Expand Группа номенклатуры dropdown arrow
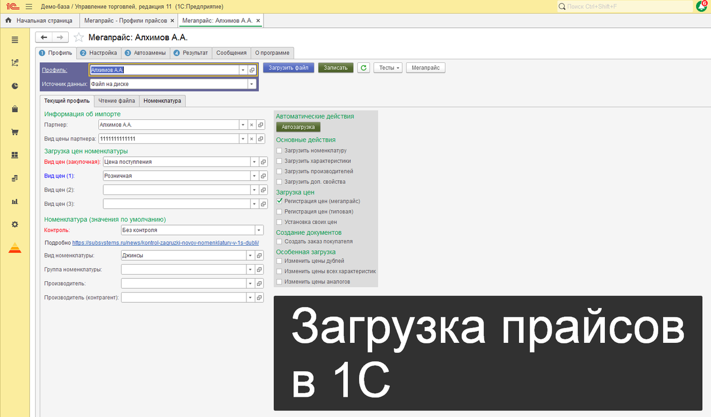Image resolution: width=711 pixels, height=417 pixels. click(x=251, y=270)
